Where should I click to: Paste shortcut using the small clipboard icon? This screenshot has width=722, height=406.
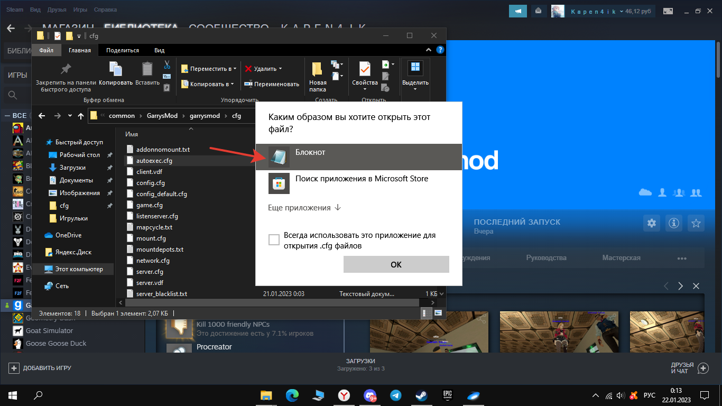[x=167, y=88]
